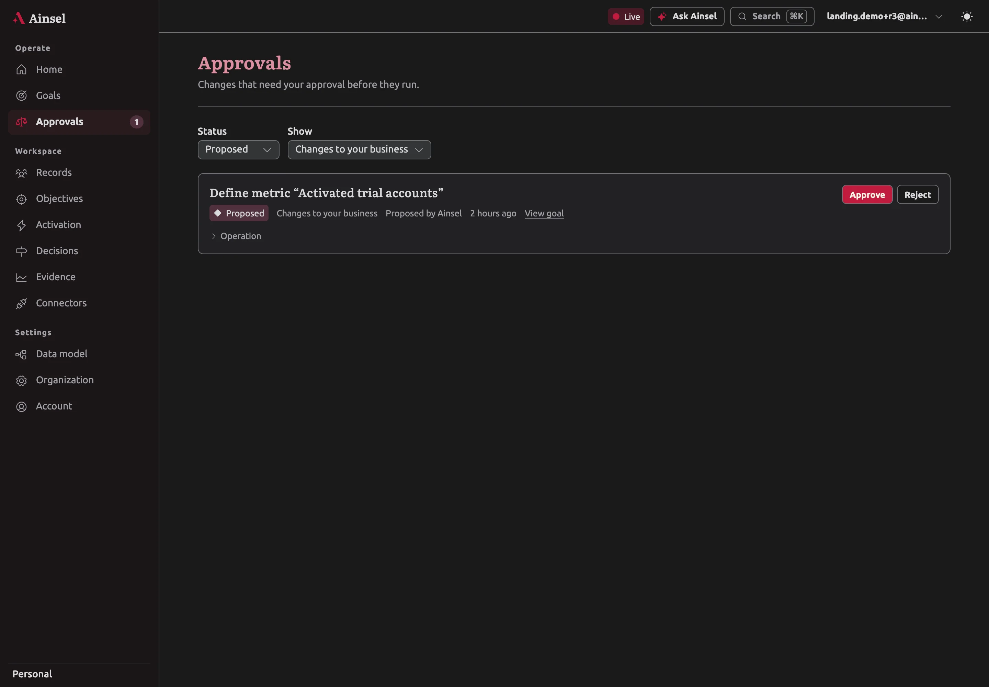989x687 pixels.
Task: Click the '2 hours ago' timestamp
Action: pyautogui.click(x=493, y=213)
